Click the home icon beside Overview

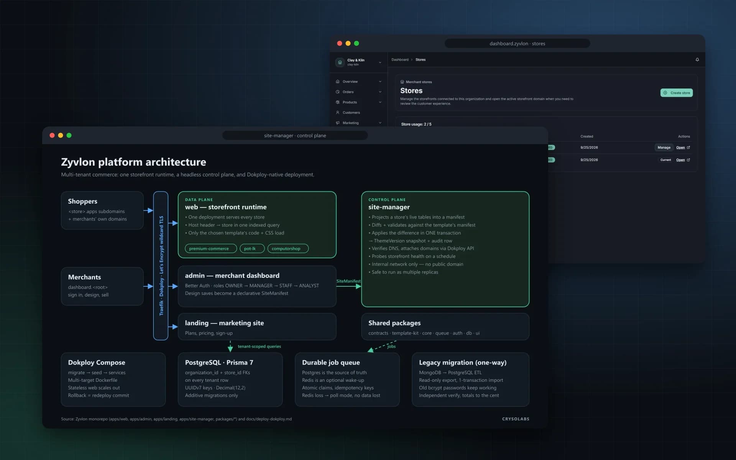pyautogui.click(x=338, y=82)
